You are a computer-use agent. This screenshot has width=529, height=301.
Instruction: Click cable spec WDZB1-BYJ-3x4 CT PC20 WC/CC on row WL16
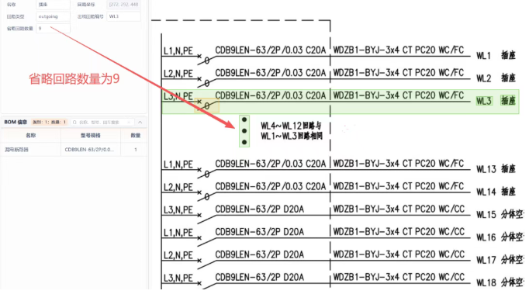pos(399,231)
